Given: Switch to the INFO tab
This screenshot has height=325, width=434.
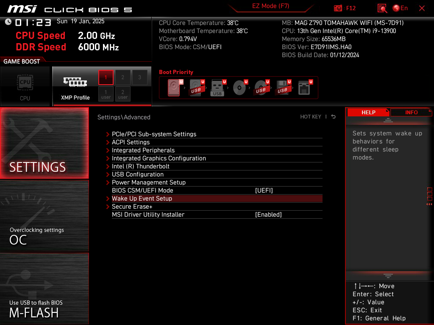Looking at the screenshot, I should (411, 113).
